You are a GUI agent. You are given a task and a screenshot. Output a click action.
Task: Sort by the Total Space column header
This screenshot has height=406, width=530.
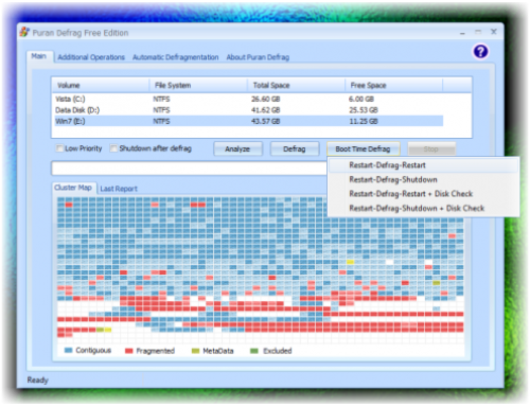coord(296,85)
